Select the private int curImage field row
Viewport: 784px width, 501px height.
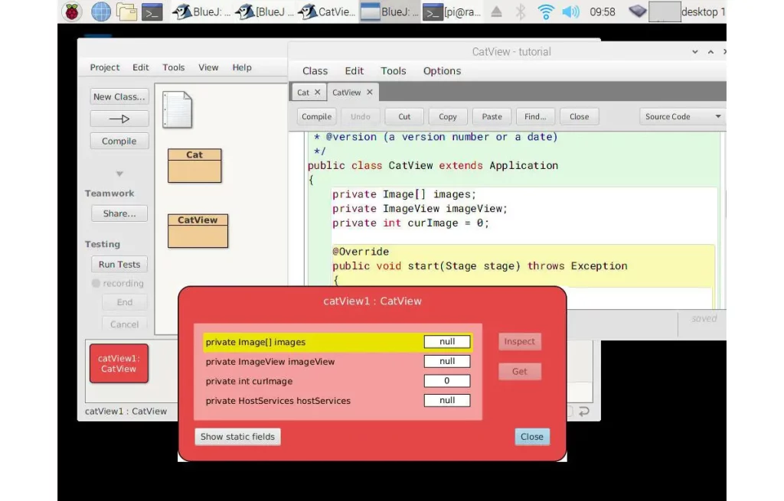point(338,381)
